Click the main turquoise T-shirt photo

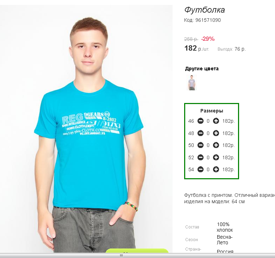click(x=86, y=129)
